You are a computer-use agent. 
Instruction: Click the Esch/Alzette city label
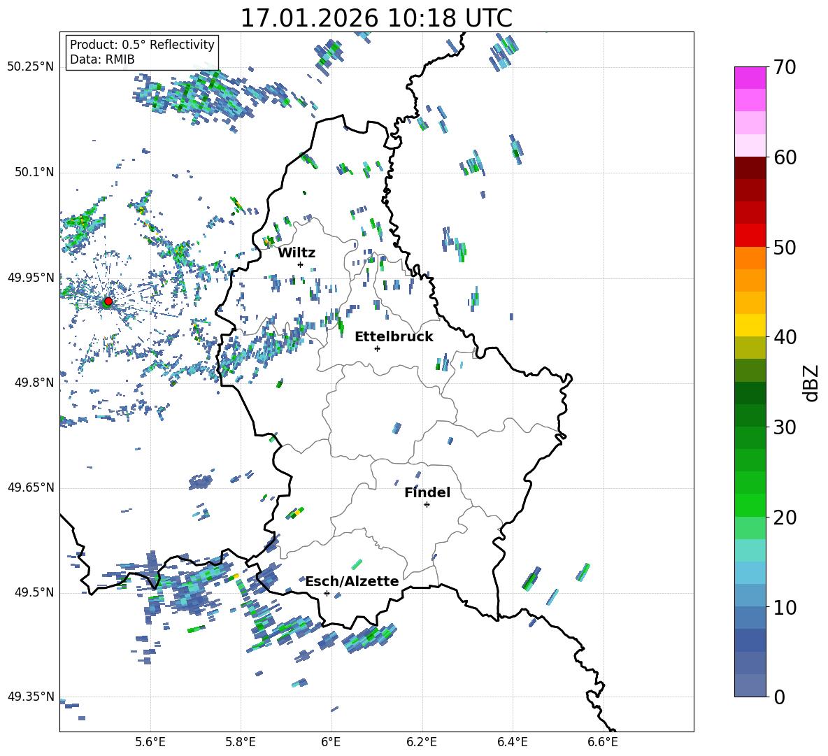(x=352, y=581)
